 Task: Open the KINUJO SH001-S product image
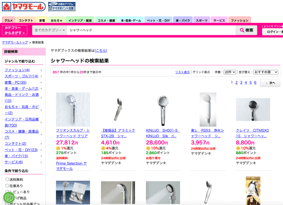pos(163,110)
